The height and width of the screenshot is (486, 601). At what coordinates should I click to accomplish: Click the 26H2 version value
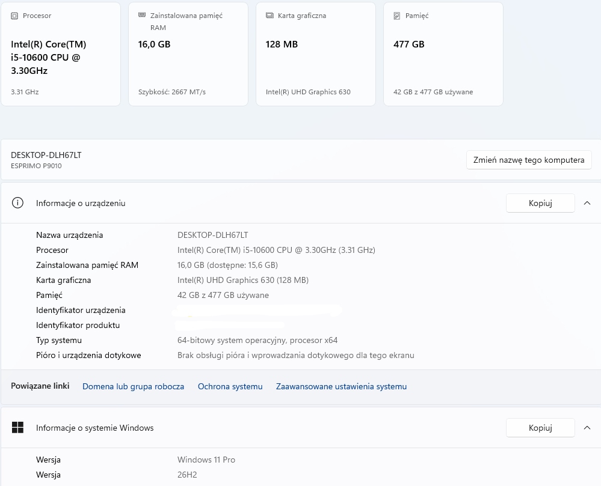(187, 475)
